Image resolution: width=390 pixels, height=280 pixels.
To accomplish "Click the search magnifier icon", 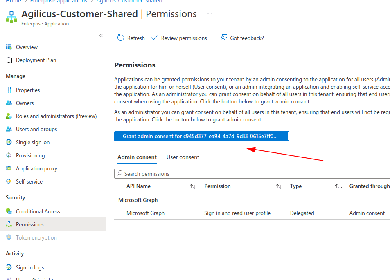I will [119, 173].
